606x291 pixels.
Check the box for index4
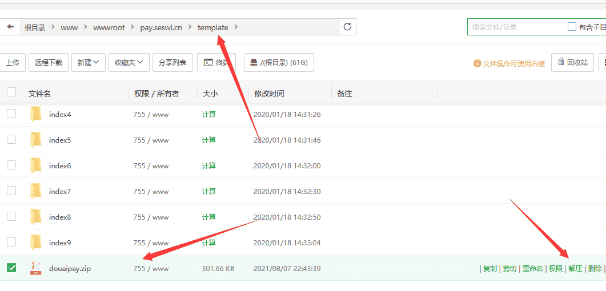pyautogui.click(x=11, y=114)
